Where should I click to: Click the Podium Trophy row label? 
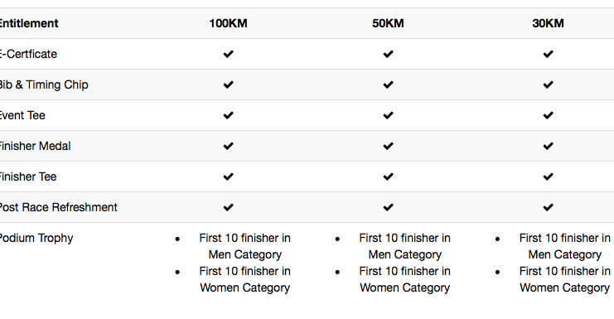[x=36, y=239]
